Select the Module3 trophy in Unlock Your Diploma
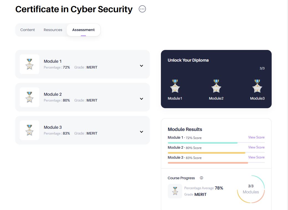Image resolution: width=288 pixels, height=210 pixels. point(257,87)
